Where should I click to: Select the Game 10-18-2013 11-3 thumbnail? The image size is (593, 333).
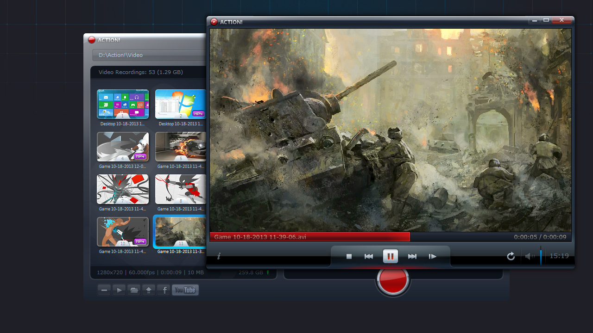click(180, 233)
